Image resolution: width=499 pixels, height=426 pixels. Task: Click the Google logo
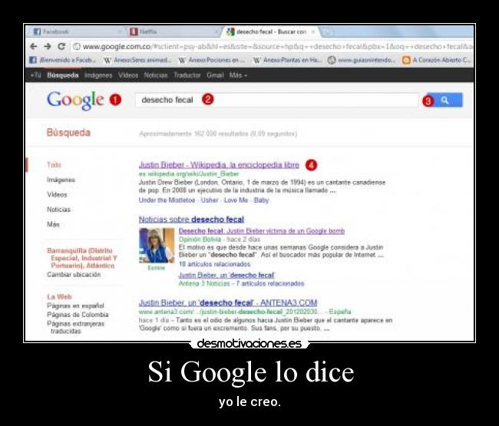(x=75, y=101)
